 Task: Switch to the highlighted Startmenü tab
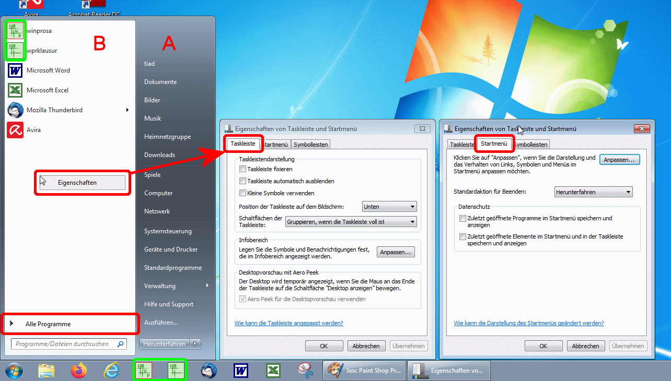point(494,144)
